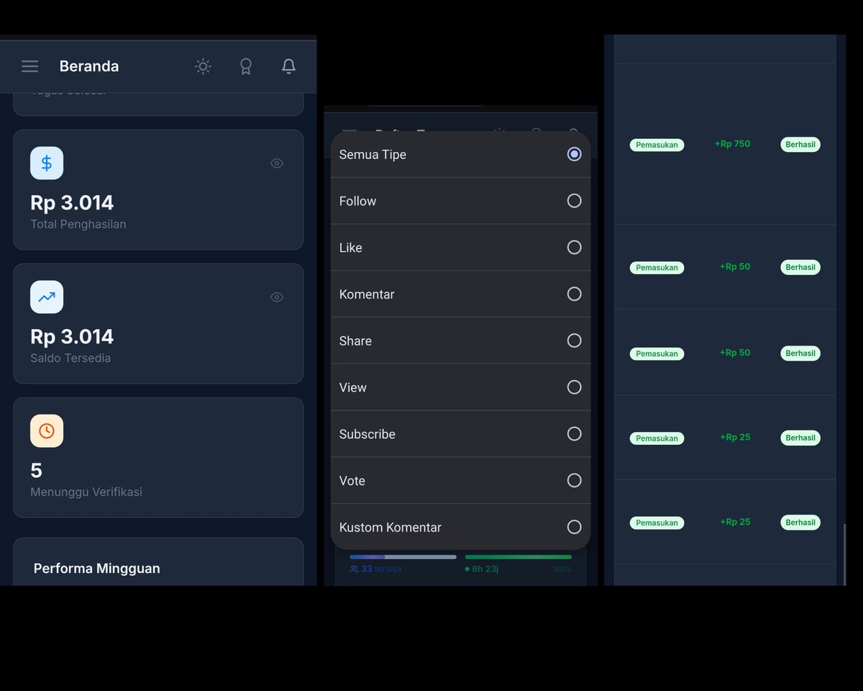The image size is (863, 691).
Task: Click the Beranda page title
Action: pyautogui.click(x=89, y=66)
